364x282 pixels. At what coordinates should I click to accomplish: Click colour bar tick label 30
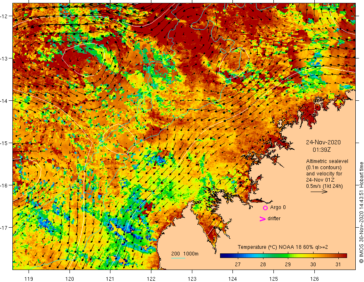click(313, 264)
